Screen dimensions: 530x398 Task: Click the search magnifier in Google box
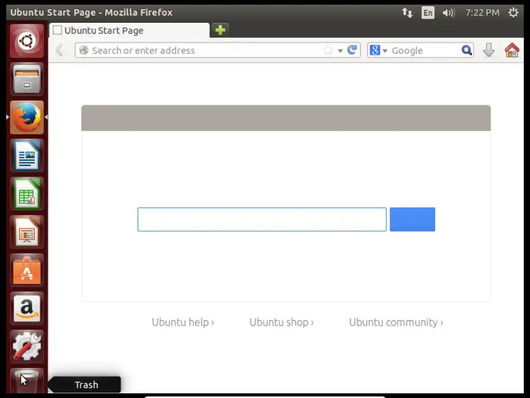(466, 50)
